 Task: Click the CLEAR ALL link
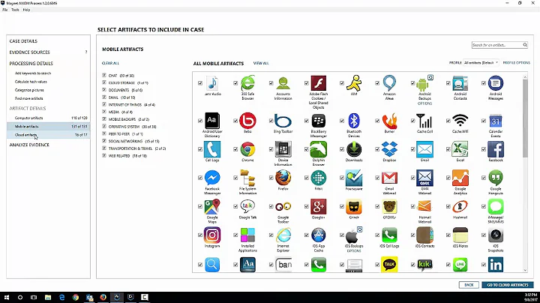110,63
